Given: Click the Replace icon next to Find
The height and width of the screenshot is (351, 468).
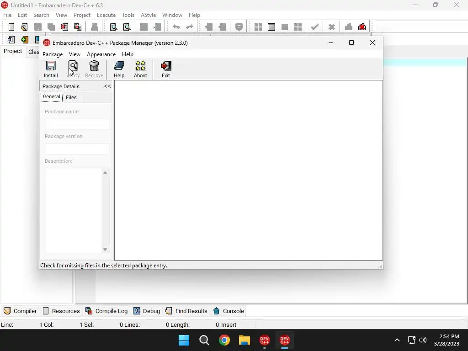Looking at the screenshot, I should click(127, 27).
